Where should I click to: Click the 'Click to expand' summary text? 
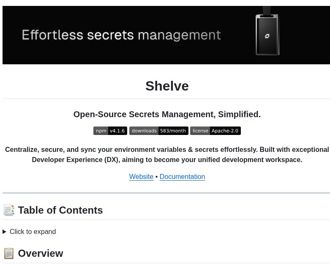33,232
